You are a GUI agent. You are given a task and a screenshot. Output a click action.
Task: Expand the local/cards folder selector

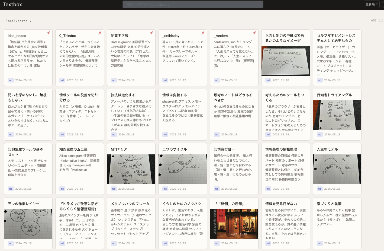(19, 21)
